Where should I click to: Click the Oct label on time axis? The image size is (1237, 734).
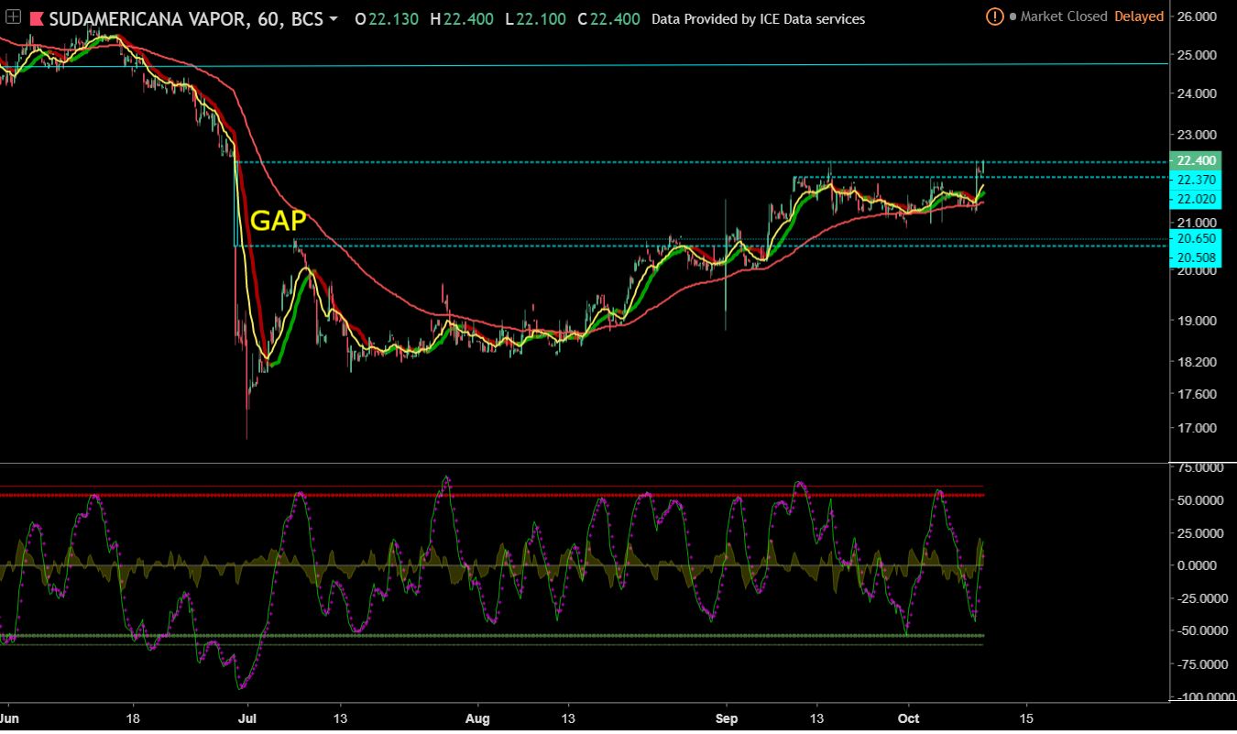coord(909,718)
